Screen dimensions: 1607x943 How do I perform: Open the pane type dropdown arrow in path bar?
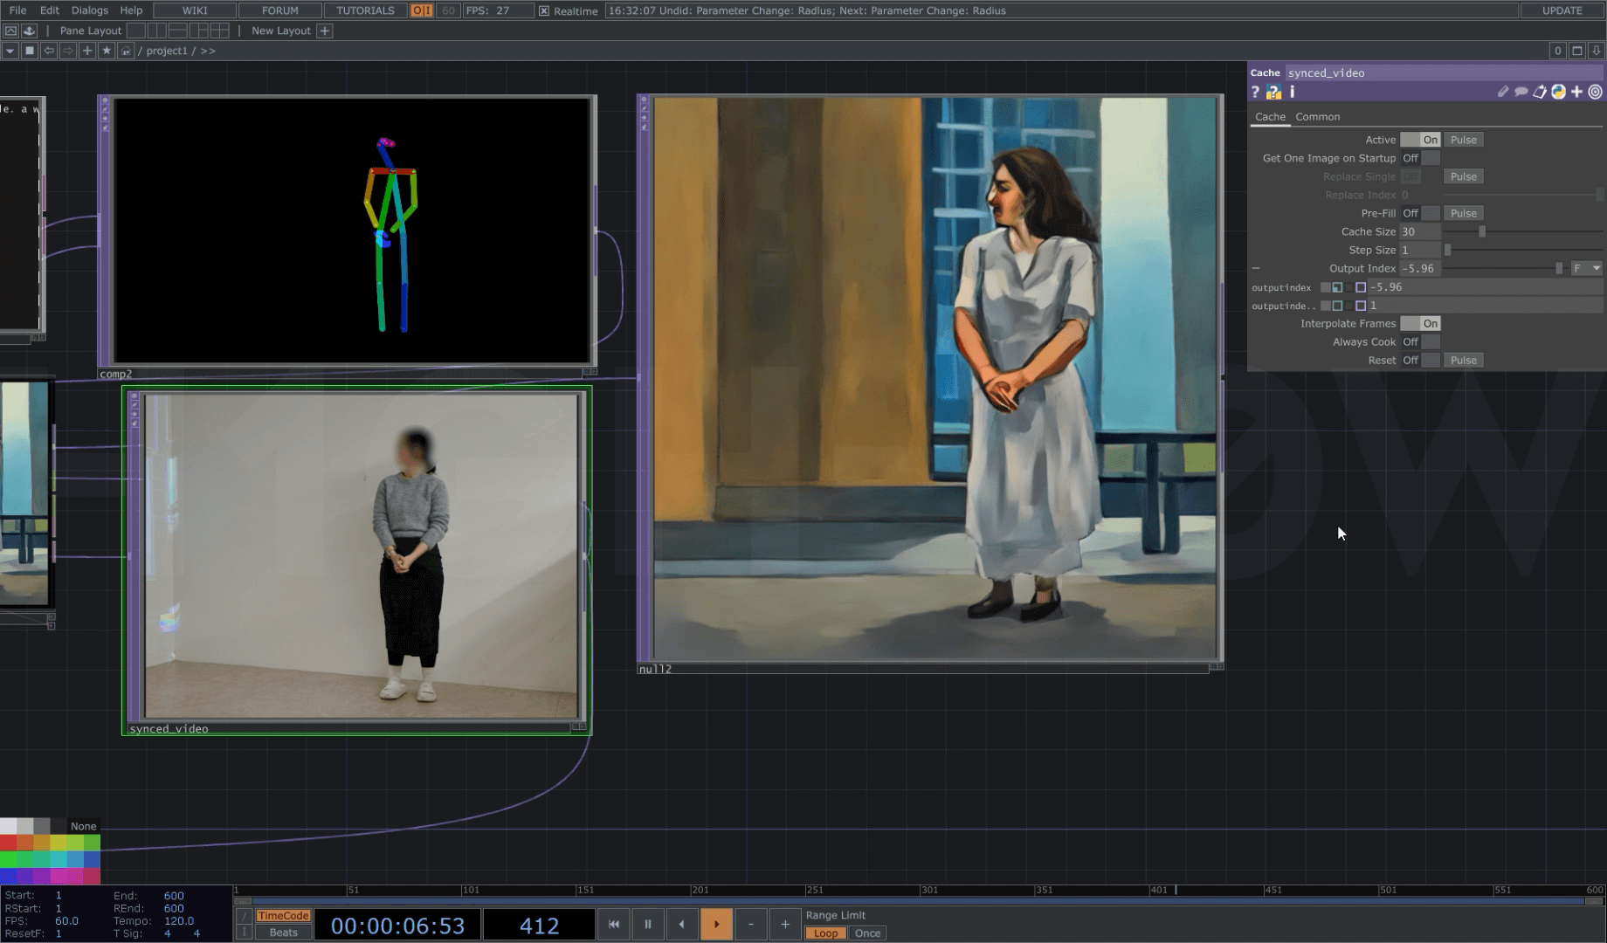[10, 51]
